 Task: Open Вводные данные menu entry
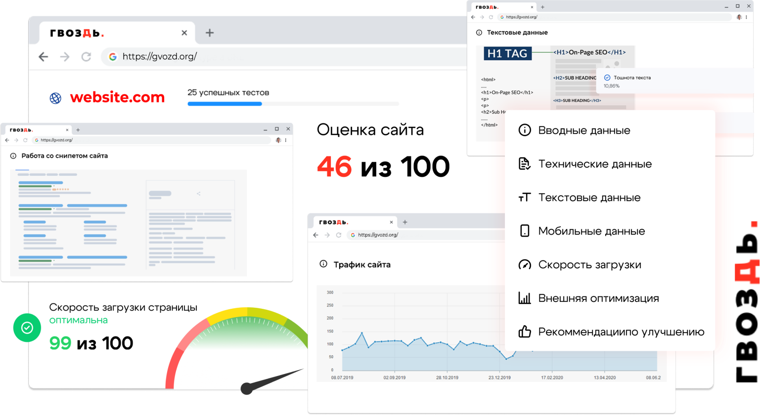pos(584,130)
